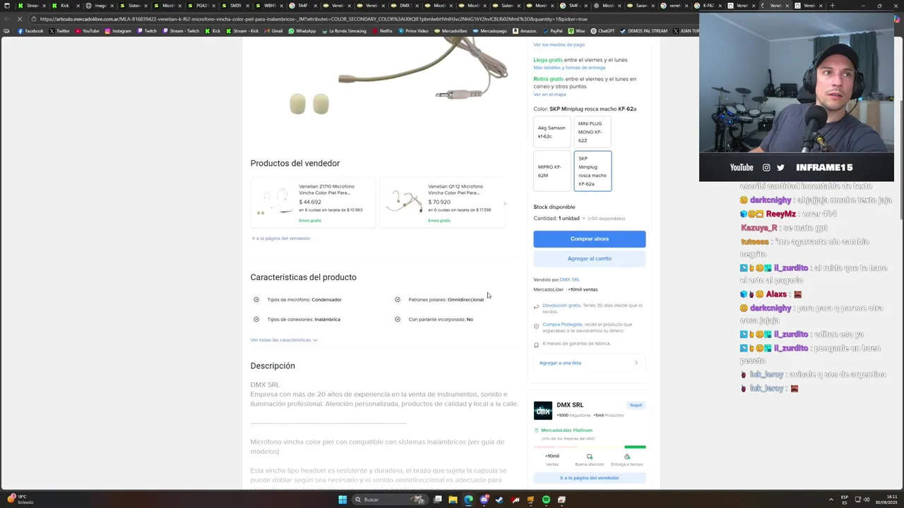
Task: Open the DMX SRL seller link
Action: point(569,279)
